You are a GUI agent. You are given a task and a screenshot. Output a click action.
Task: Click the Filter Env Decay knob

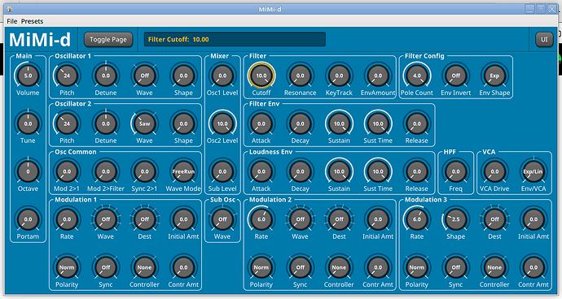click(300, 123)
